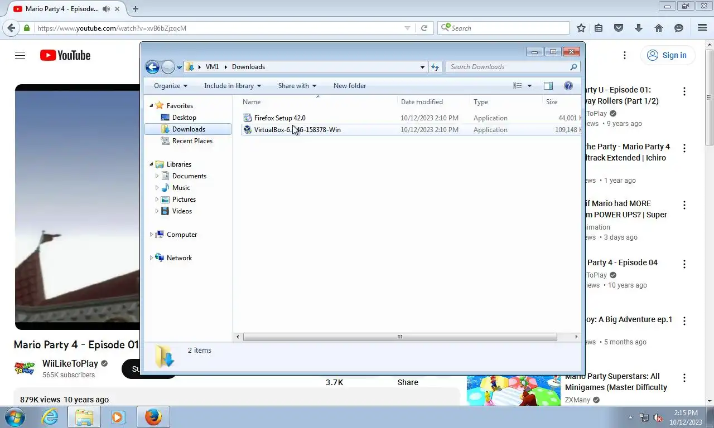Click the Change your view icon
Viewport: 714px width, 428px height.
[518, 86]
